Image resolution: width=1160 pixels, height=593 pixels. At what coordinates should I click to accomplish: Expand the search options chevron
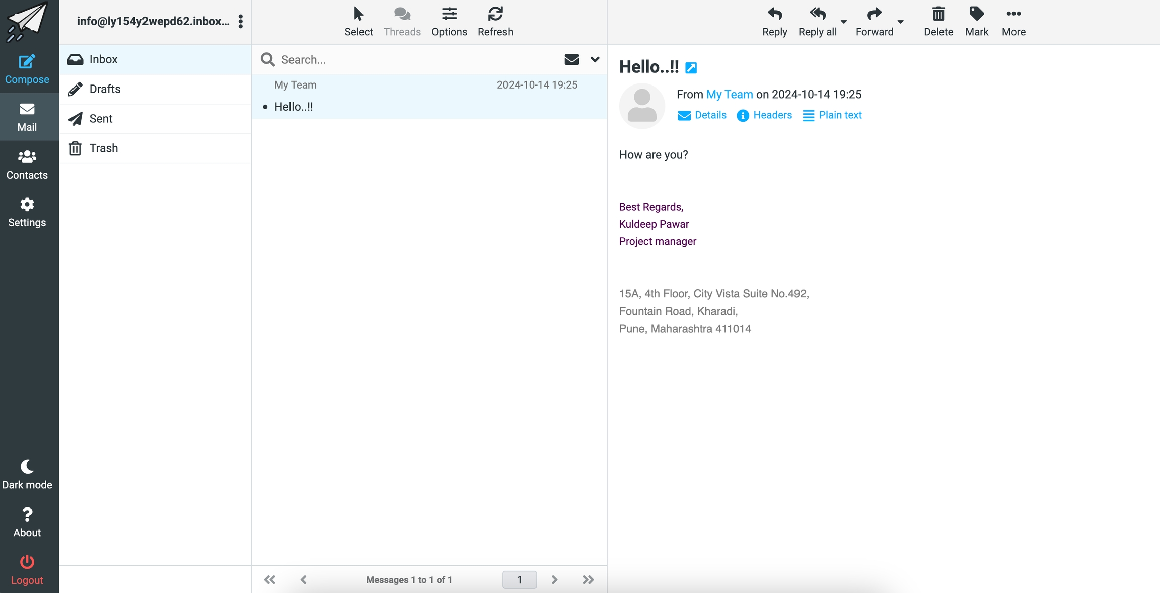(x=595, y=59)
